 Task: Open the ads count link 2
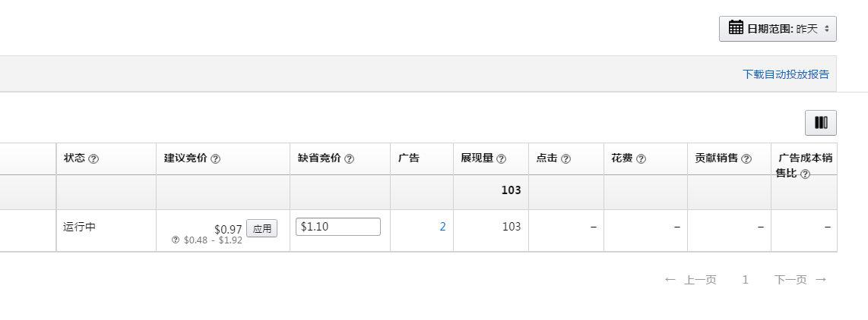click(443, 227)
